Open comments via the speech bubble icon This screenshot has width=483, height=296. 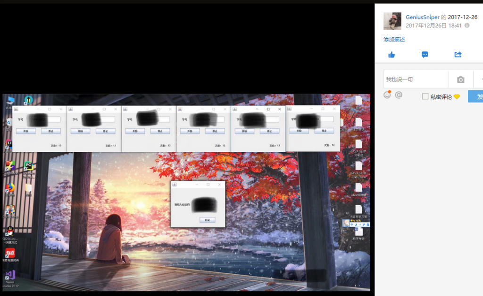(x=425, y=55)
